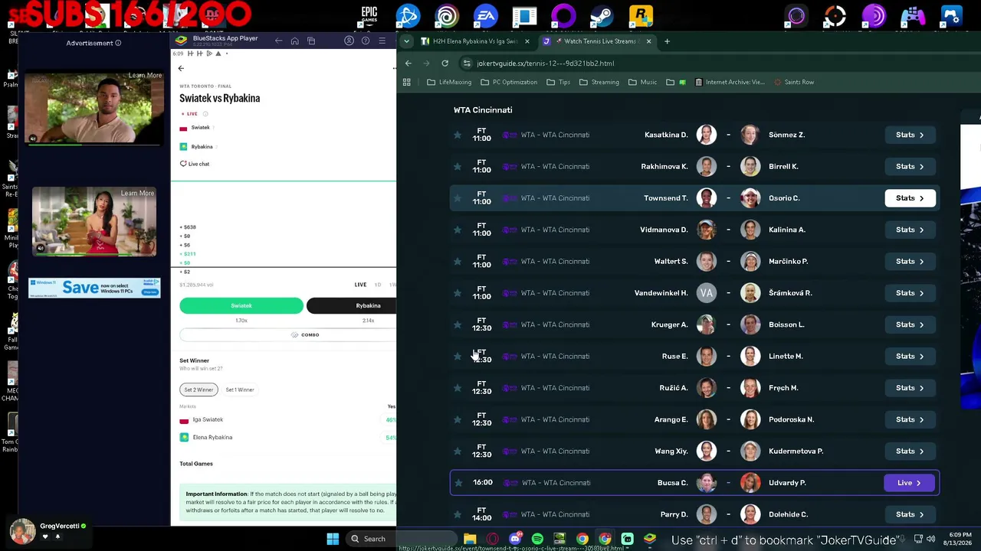Viewport: 981px width, 551px height.
Task: Open Discord from the taskbar
Action: pos(515,539)
